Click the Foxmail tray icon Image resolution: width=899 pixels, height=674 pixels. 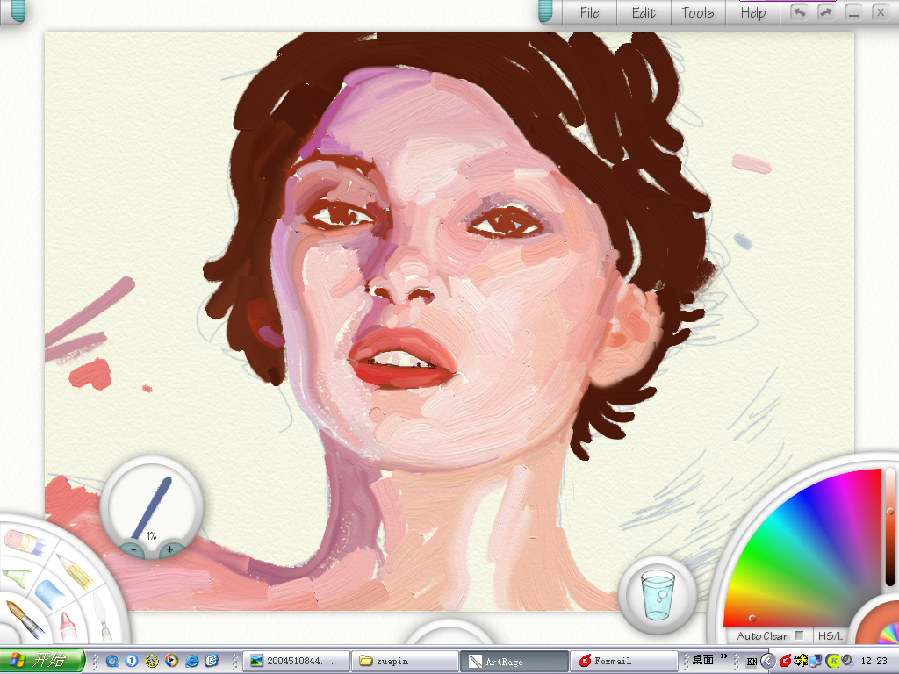click(786, 661)
